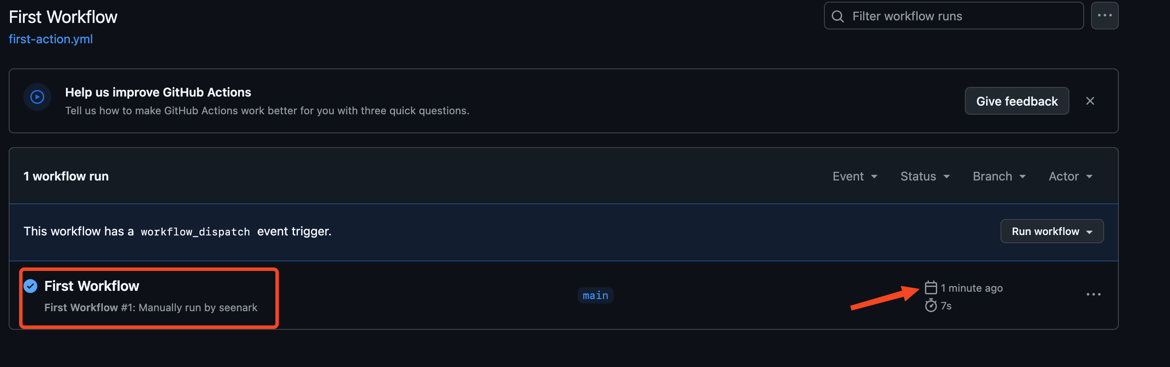This screenshot has width=1170, height=367.
Task: Click the GitHub Actions play icon
Action: point(37,97)
